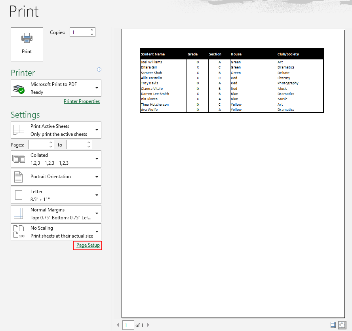
Task: Open the No Scaling dropdown menu
Action: [x=97, y=232]
